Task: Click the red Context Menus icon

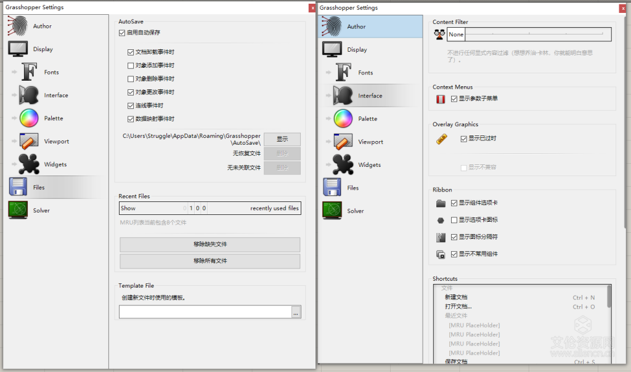Action: pos(441,99)
